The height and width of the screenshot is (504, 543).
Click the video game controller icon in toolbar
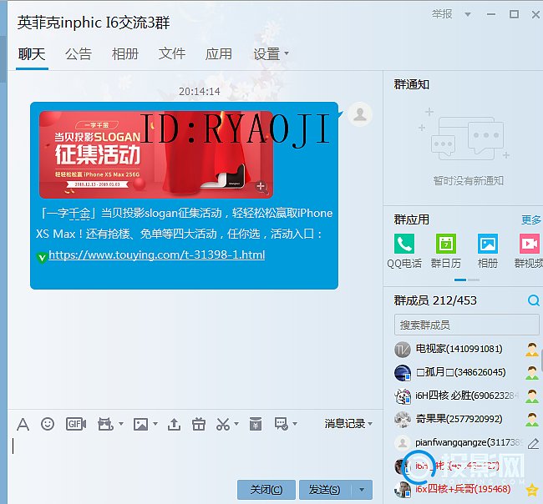[x=105, y=424]
